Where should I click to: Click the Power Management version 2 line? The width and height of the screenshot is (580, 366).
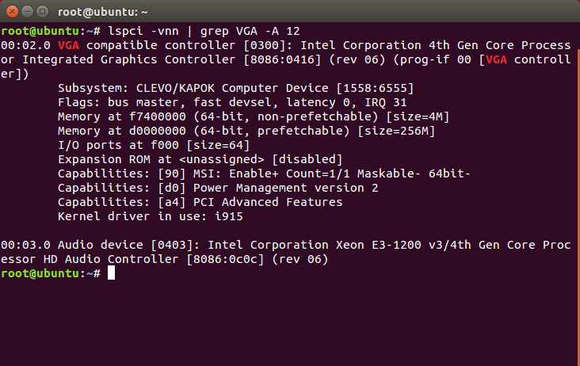[218, 188]
